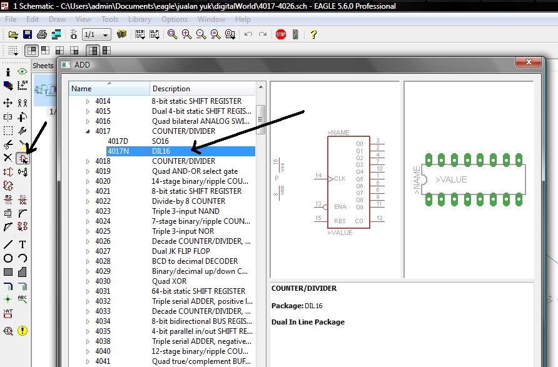Click the Show eye icon
The width and height of the screenshot is (558, 367).
point(23,73)
